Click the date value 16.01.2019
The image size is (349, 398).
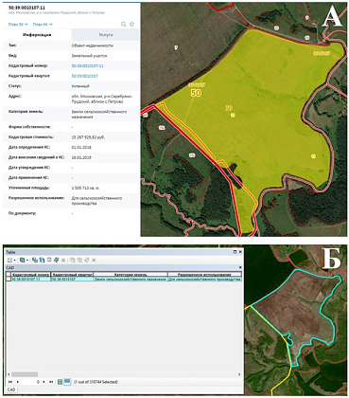point(81,157)
